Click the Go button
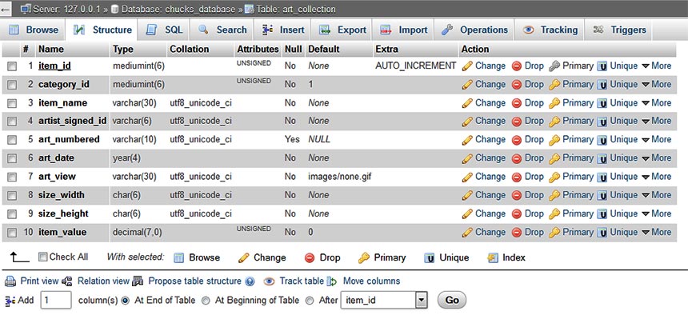Screen dimensions: 688x315 (x=452, y=301)
